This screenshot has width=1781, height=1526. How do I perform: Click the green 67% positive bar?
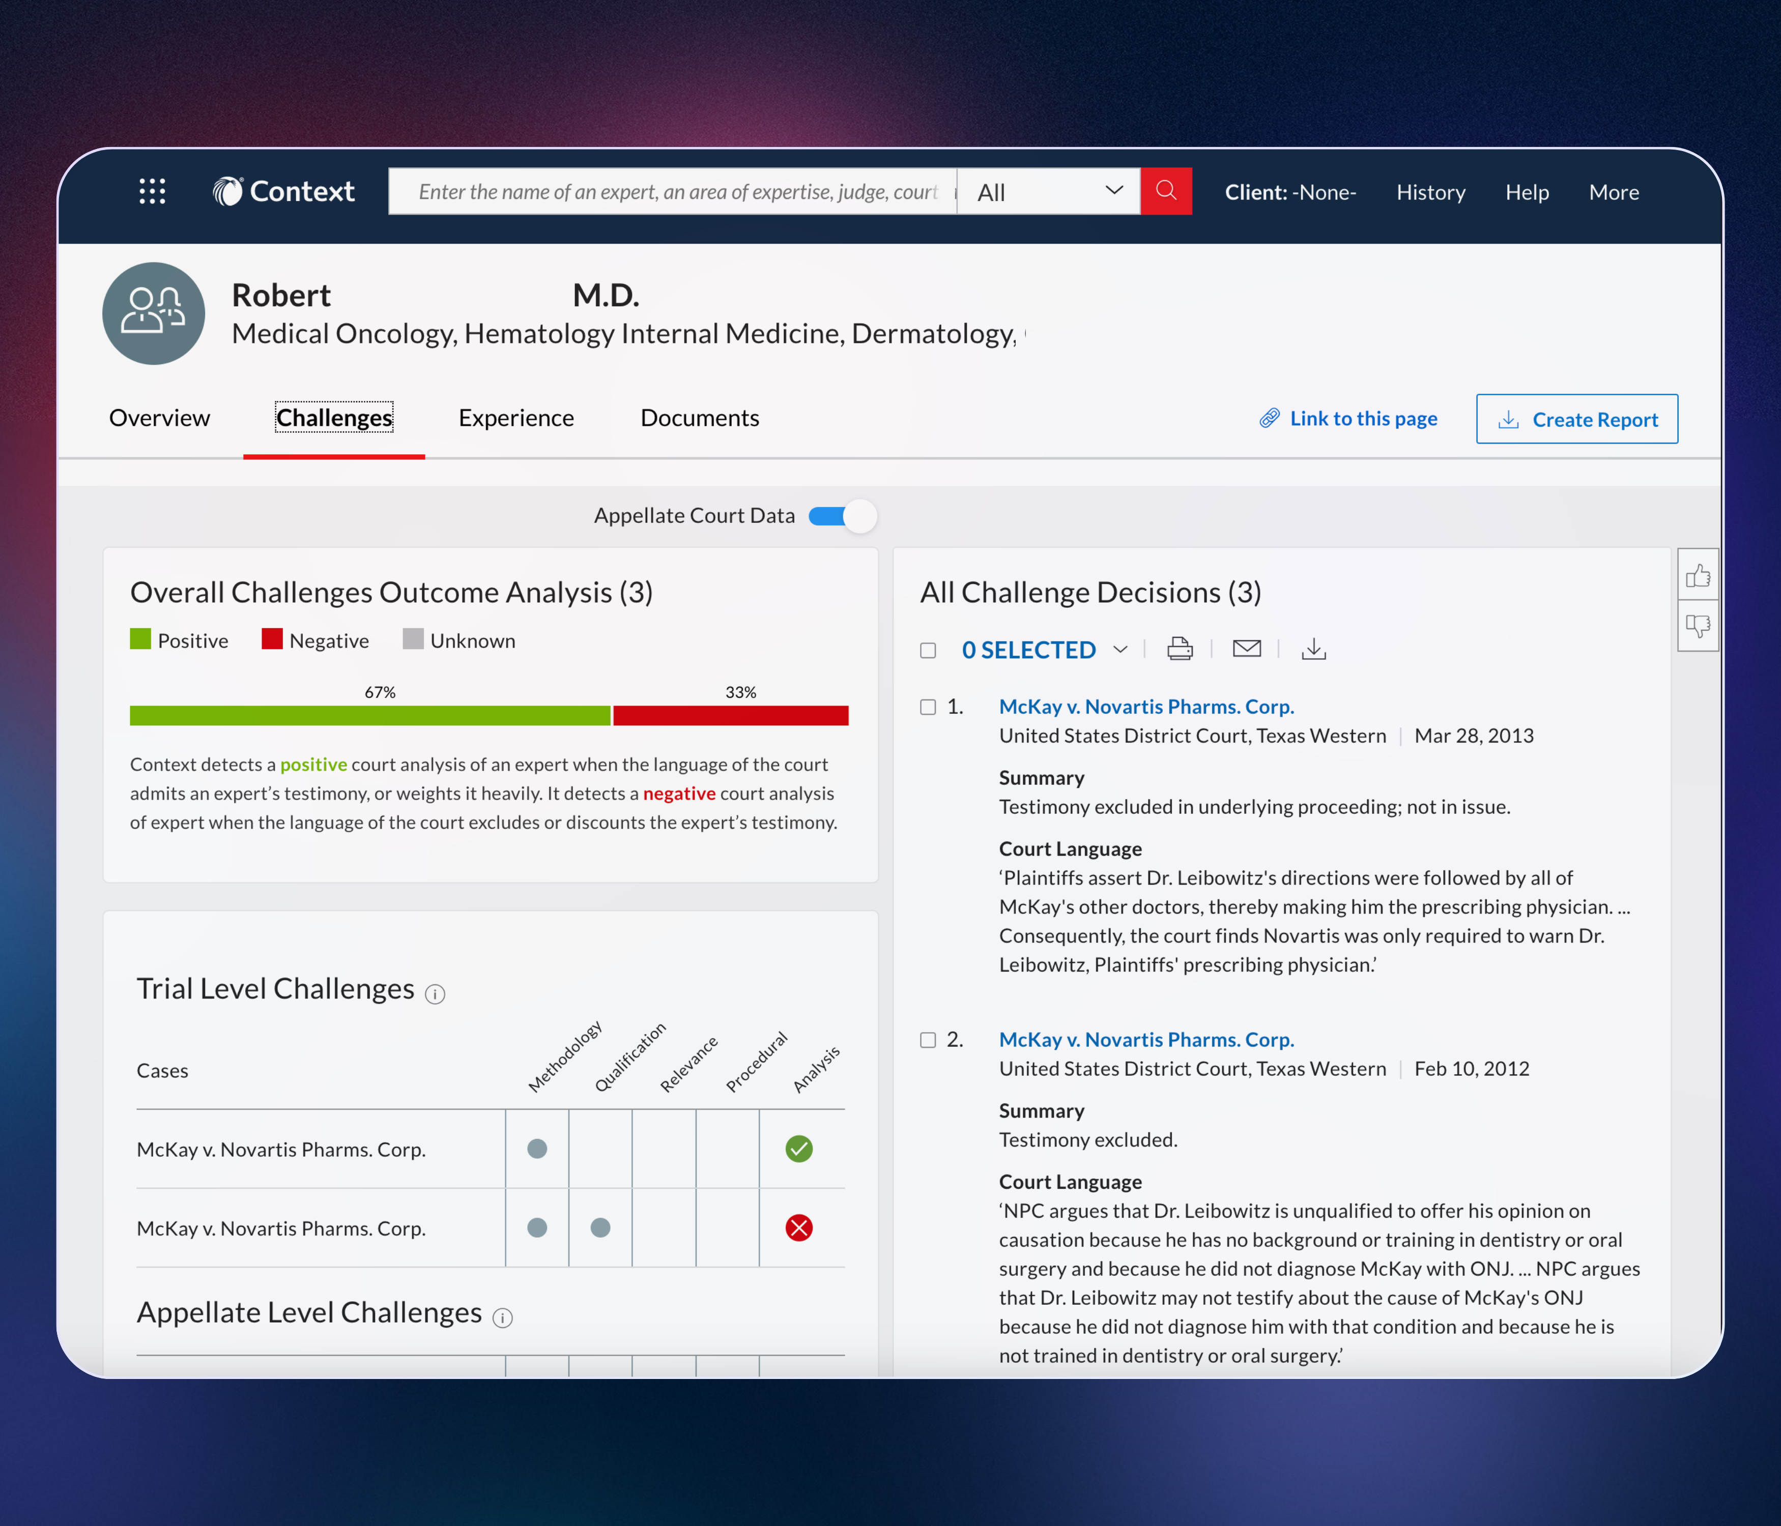coord(369,716)
